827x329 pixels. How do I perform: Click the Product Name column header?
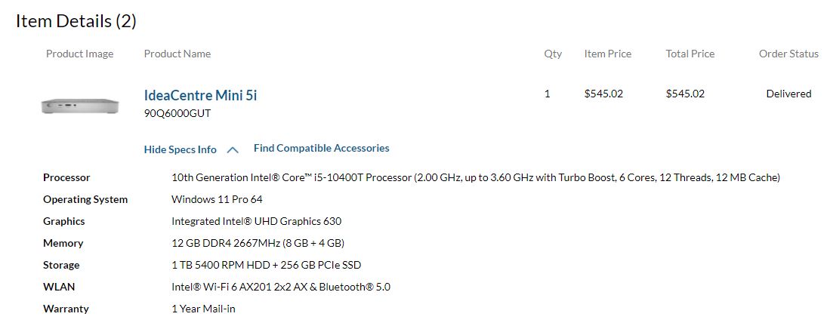(177, 54)
